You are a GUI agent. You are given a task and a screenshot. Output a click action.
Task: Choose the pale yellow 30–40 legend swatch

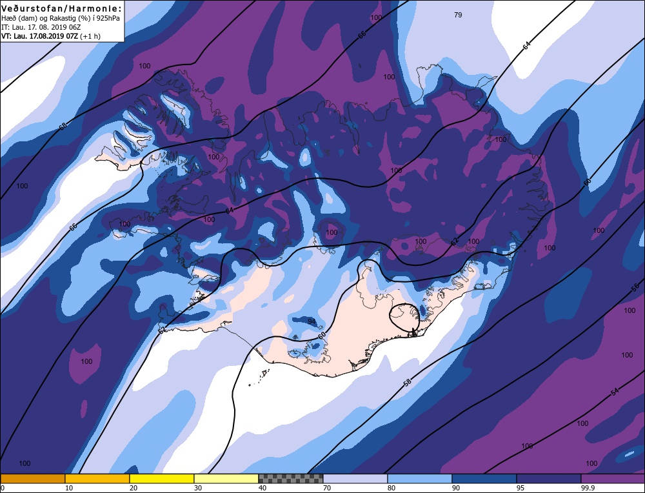226,478
